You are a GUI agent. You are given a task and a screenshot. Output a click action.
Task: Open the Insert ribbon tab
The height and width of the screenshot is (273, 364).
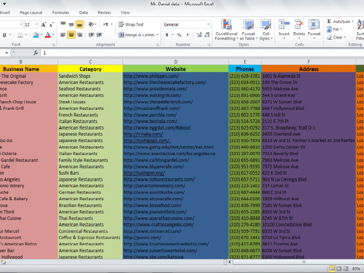(5, 12)
